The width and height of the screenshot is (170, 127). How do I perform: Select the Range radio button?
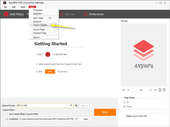pos(124,107)
